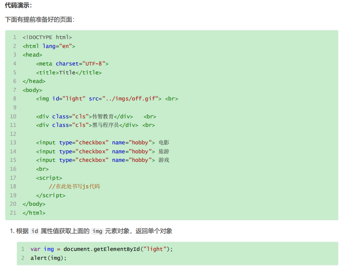Click the checkbox input line labeled 游戏

103,160
